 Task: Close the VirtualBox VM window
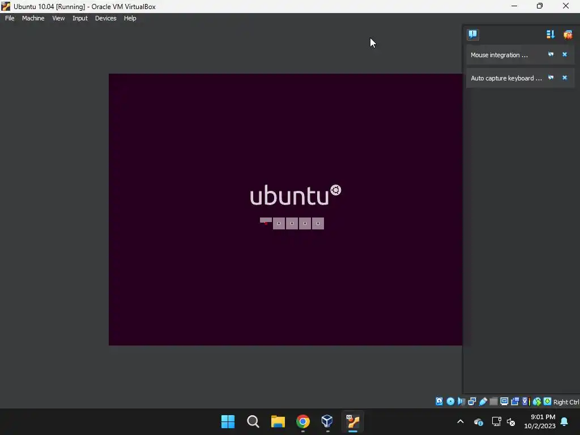(566, 6)
